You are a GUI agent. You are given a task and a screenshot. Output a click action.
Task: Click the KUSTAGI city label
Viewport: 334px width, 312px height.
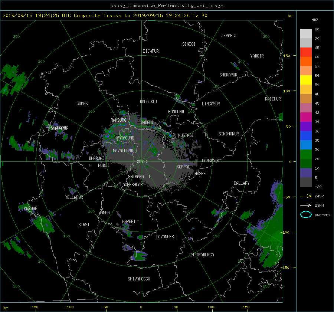click(x=186, y=135)
